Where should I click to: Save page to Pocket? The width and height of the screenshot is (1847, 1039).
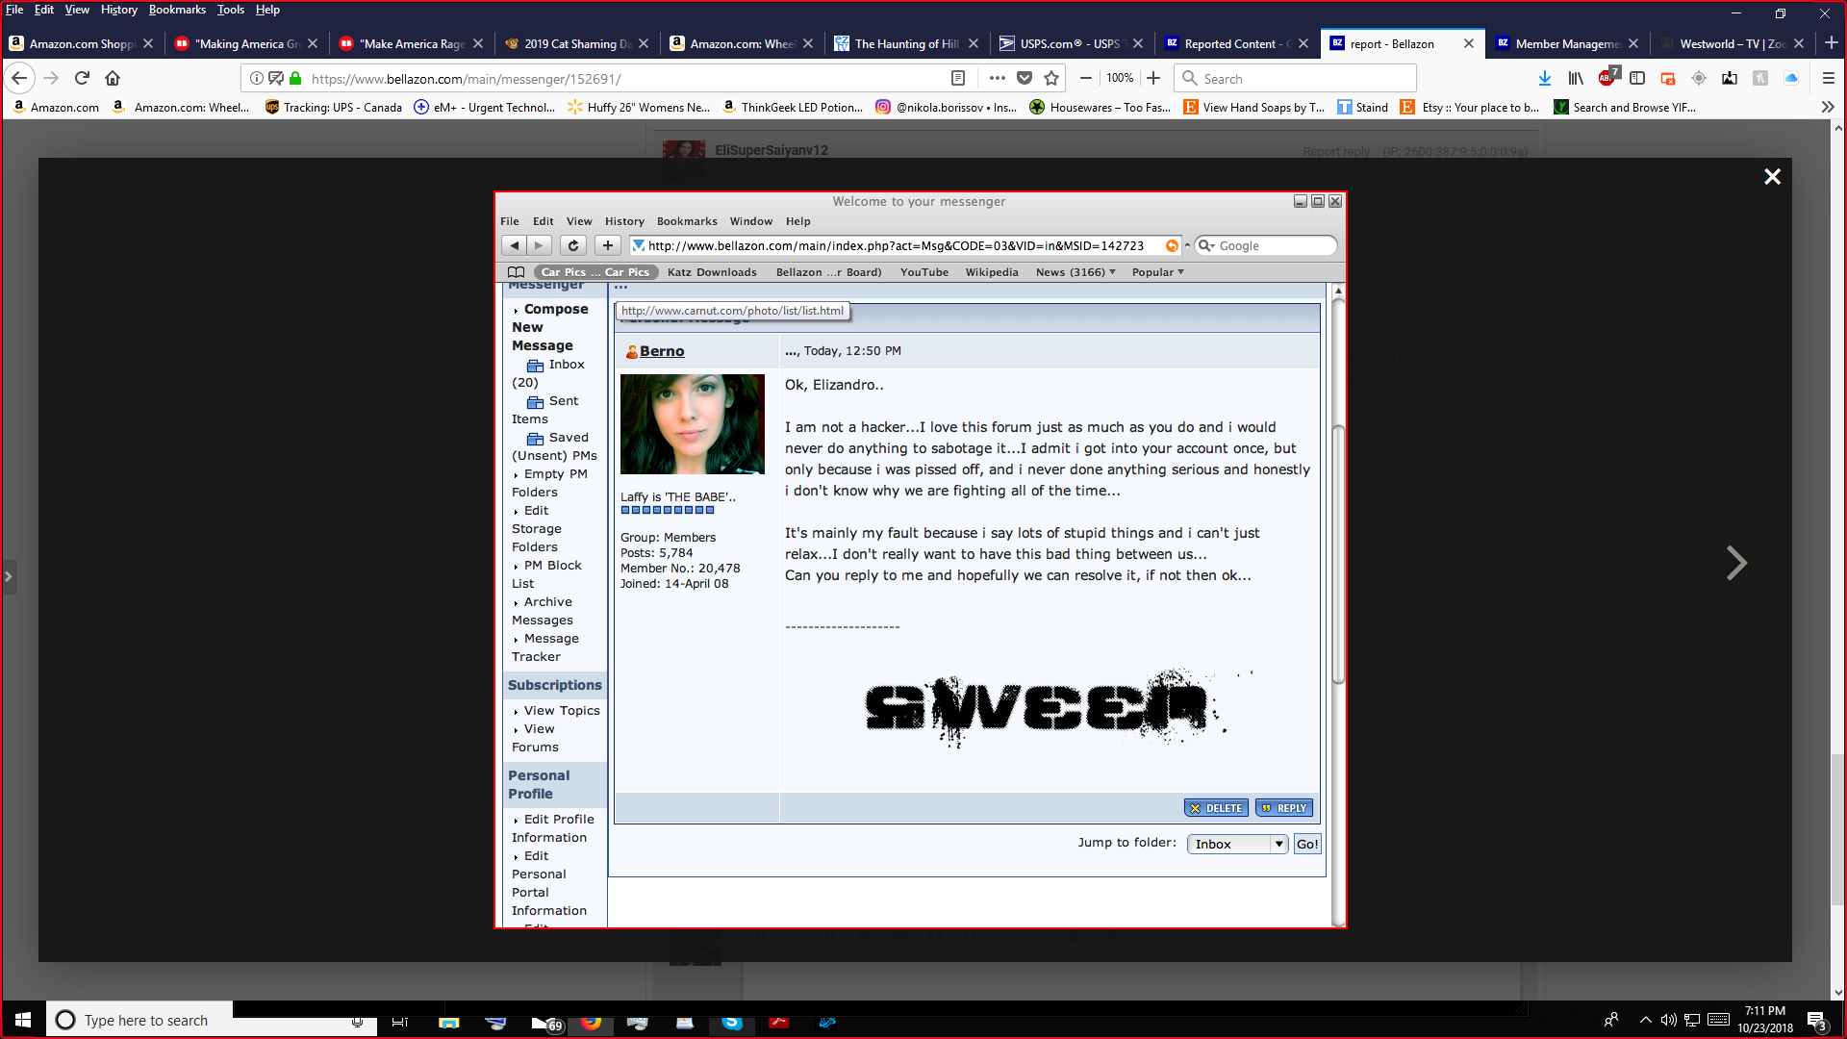point(1025,78)
